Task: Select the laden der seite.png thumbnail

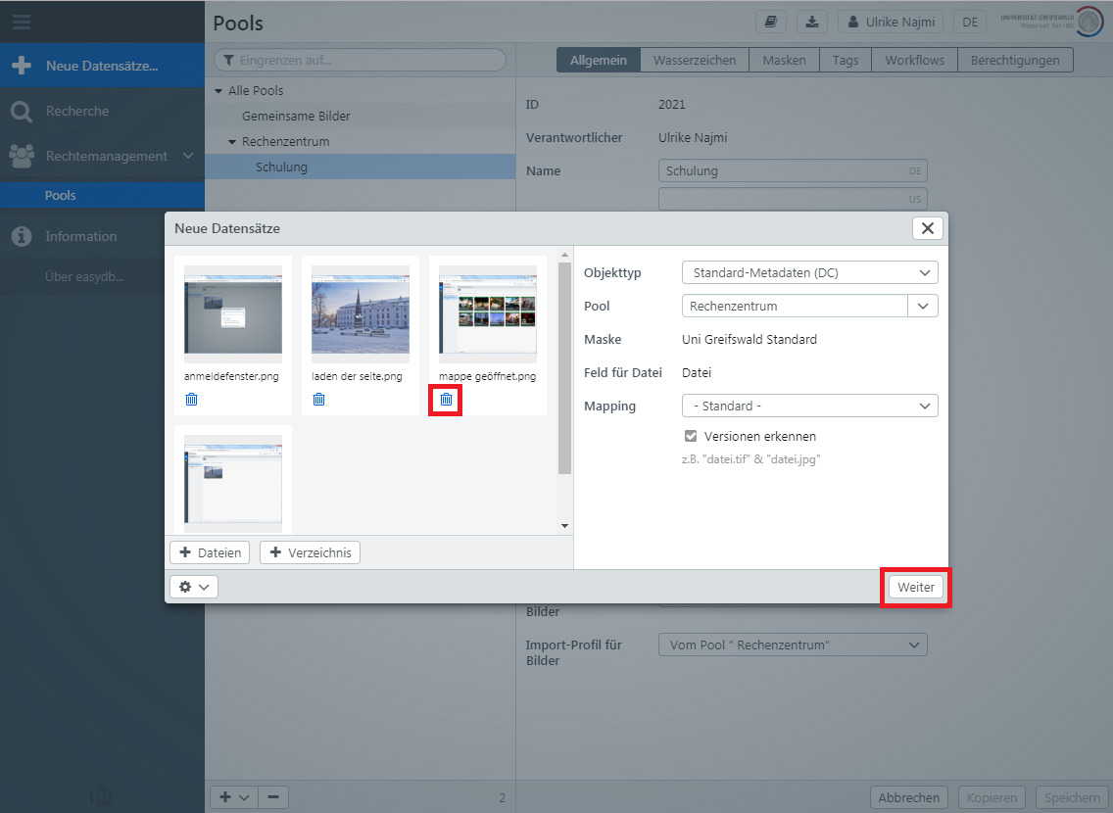Action: click(x=361, y=315)
